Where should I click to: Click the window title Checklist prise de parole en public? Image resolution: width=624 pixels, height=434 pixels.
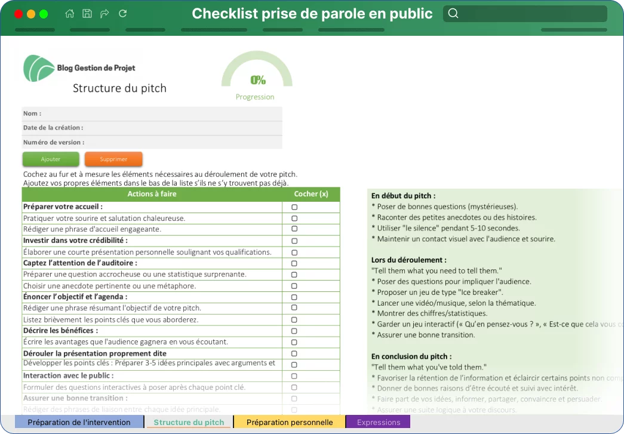coord(312,14)
